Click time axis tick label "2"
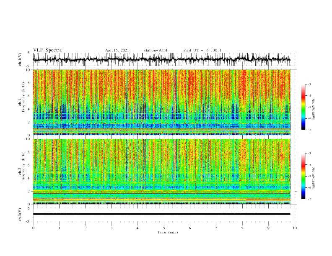The width and height of the screenshot is (332, 256). click(x=86, y=228)
